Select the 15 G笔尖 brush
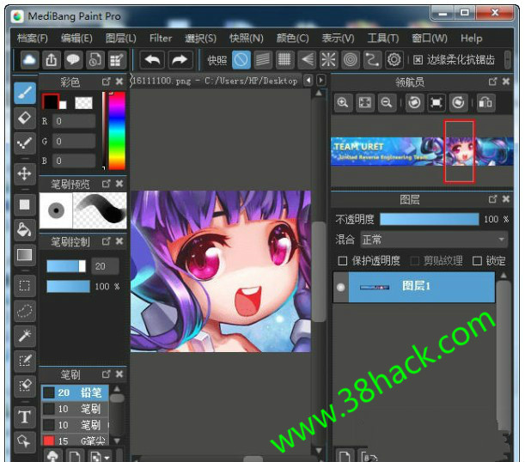Screen dimensions: 525x462 (x=75, y=441)
